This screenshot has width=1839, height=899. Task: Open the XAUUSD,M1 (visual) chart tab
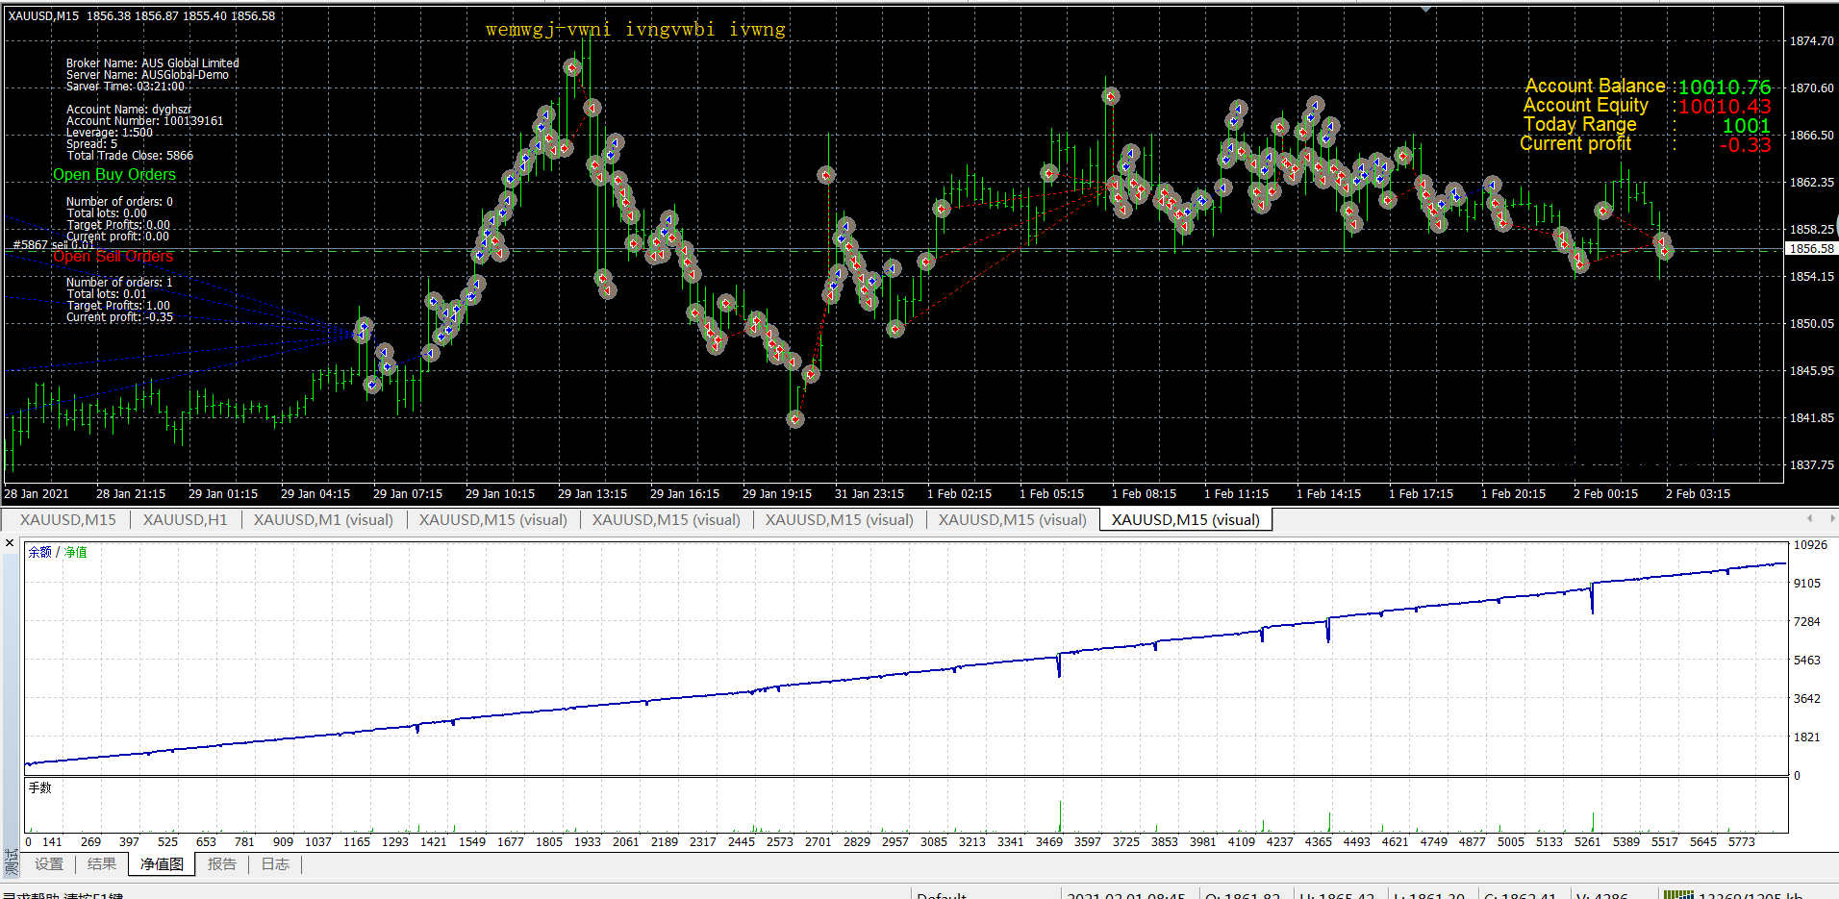coord(323,519)
